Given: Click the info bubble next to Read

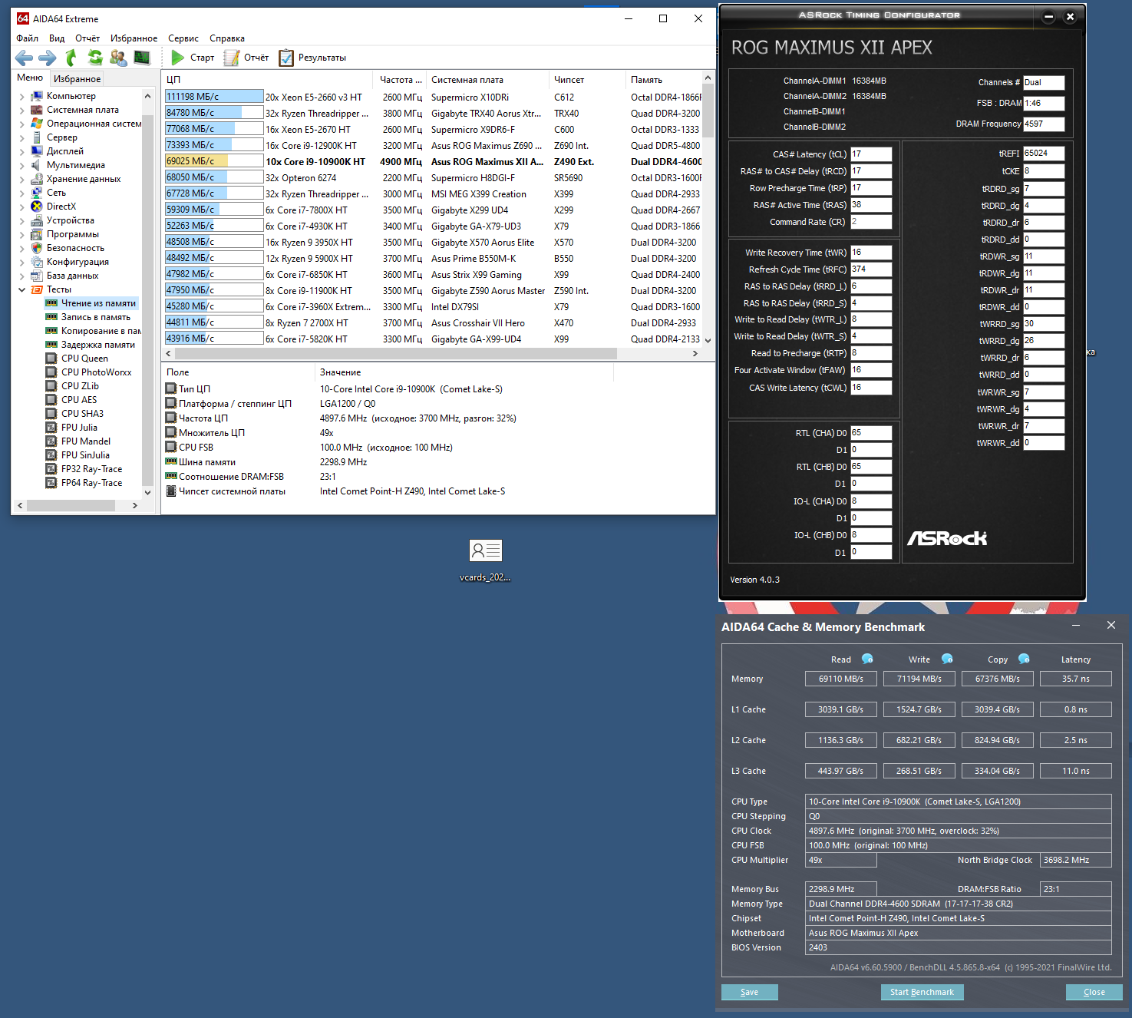Looking at the screenshot, I should pos(867,659).
